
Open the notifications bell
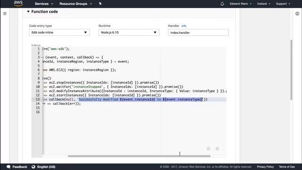[222, 4]
